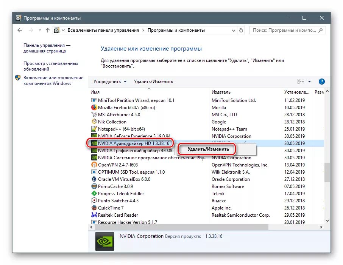Click the Mozilla Firefox icon in list
The height and width of the screenshot is (265, 343).
tap(94, 107)
